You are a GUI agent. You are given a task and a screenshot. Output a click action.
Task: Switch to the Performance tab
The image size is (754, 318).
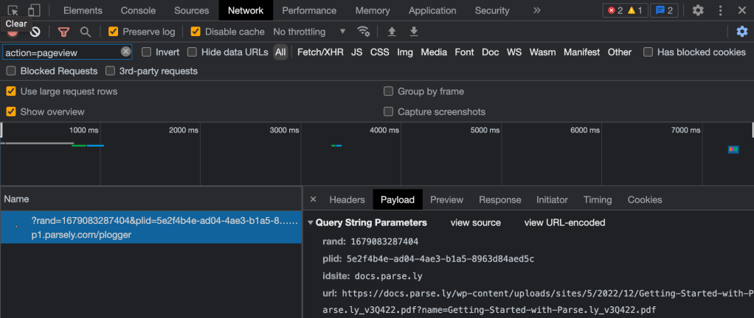point(309,10)
